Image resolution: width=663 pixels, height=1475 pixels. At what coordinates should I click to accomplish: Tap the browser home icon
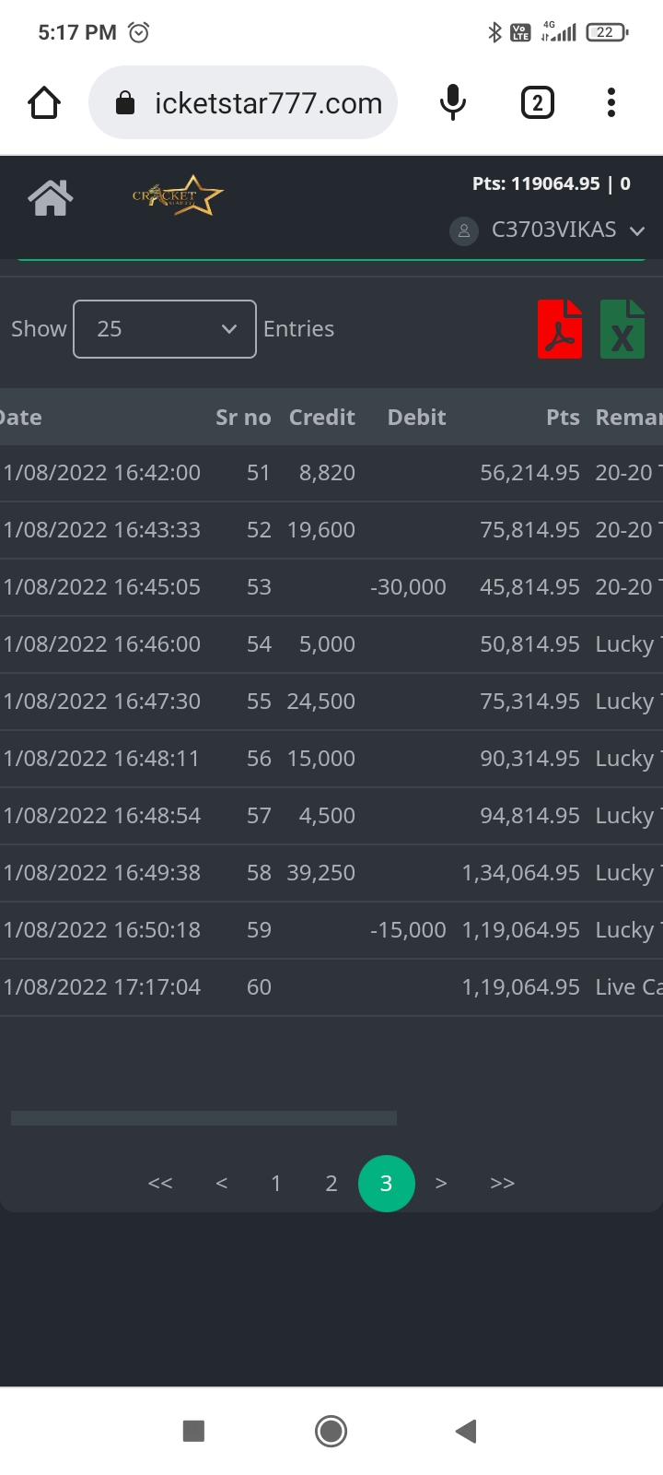coord(44,103)
